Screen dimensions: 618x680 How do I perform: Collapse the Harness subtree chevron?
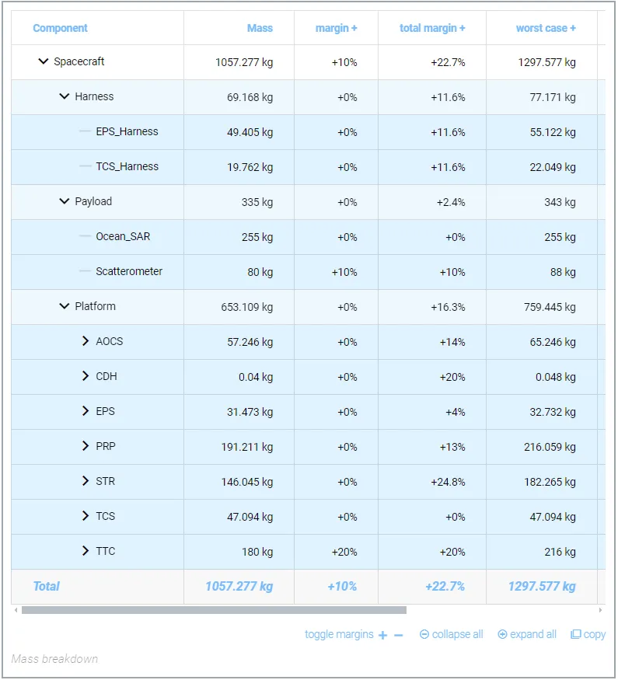click(65, 96)
